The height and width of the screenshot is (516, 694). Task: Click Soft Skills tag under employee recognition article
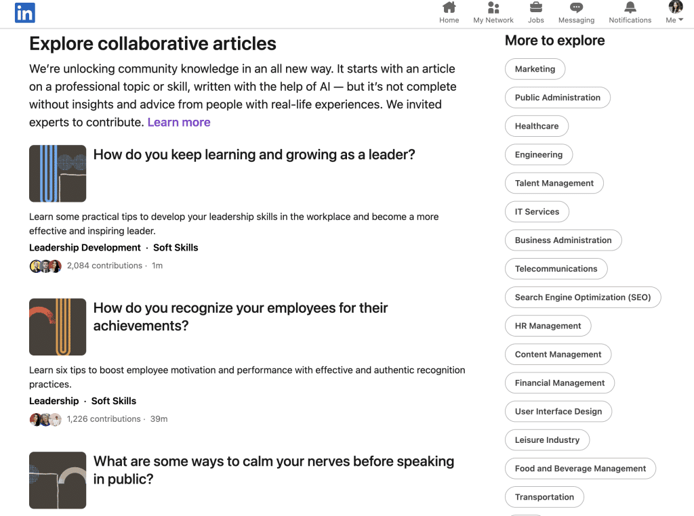114,401
